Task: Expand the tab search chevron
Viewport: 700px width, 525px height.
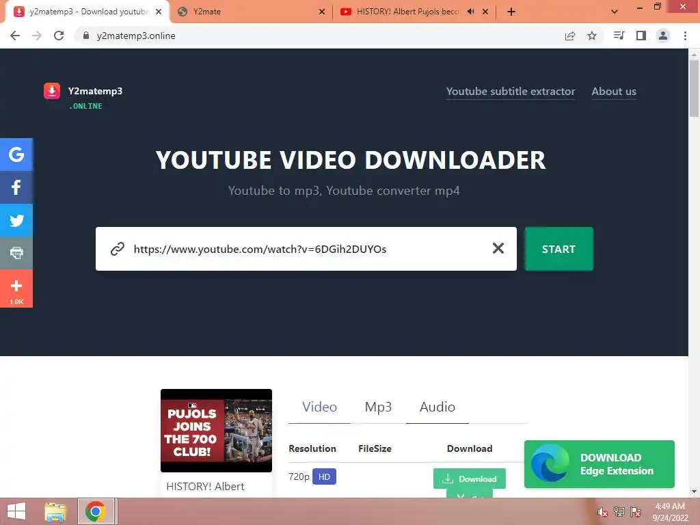Action: point(615,12)
